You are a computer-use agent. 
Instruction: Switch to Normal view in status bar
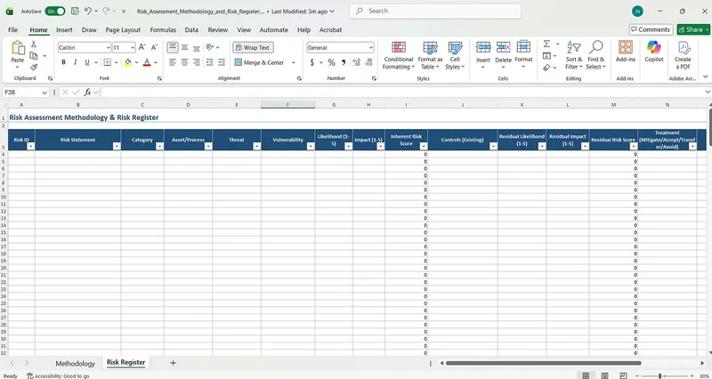(x=586, y=375)
